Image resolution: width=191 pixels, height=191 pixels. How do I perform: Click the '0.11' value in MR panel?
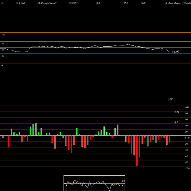(x=177, y=112)
